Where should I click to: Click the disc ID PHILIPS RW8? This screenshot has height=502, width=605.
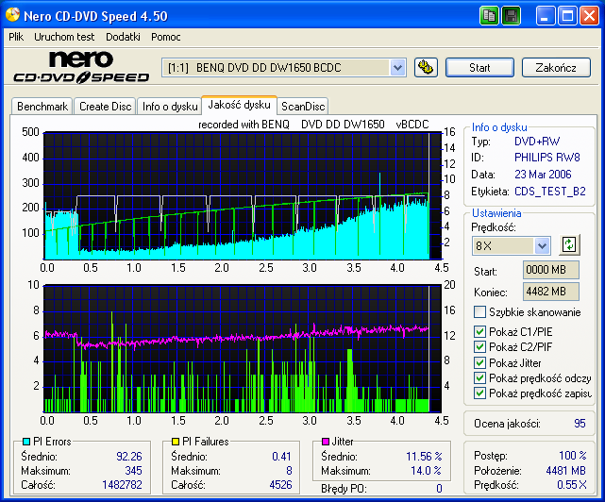(547, 158)
